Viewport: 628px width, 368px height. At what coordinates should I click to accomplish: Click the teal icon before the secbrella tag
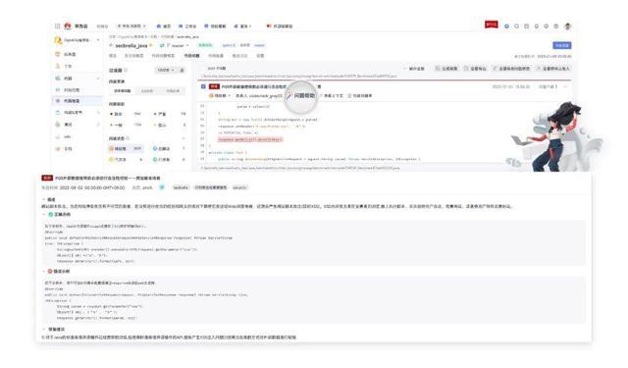(x=162, y=187)
